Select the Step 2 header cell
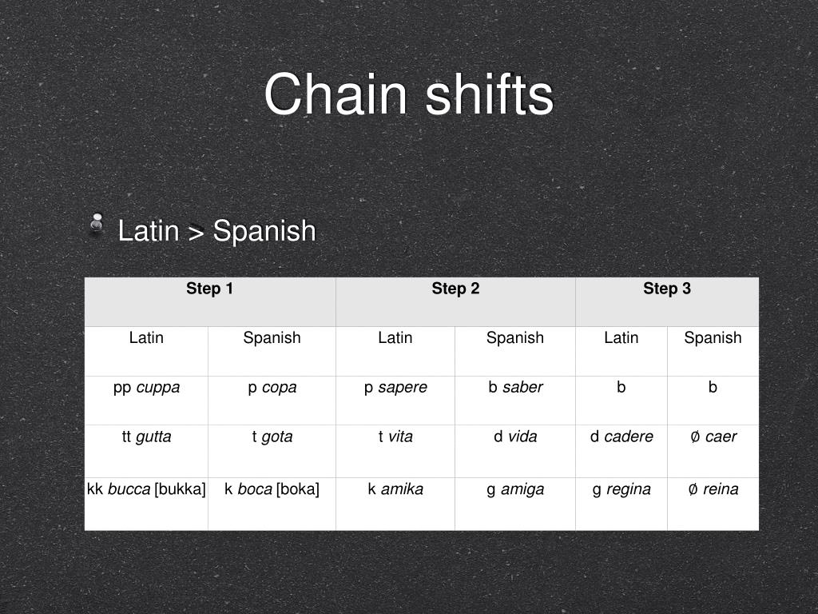The width and height of the screenshot is (818, 614). [455, 301]
